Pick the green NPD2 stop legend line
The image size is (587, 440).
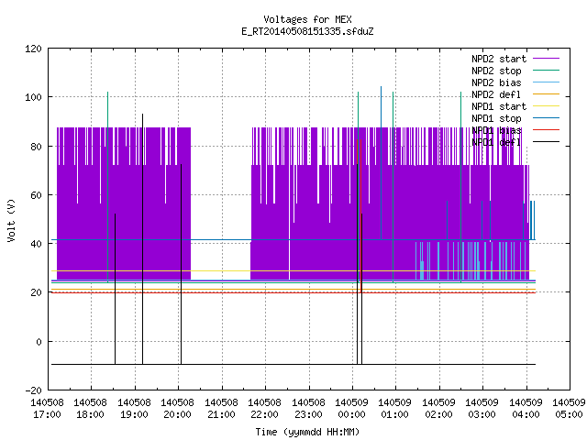[x=546, y=70]
